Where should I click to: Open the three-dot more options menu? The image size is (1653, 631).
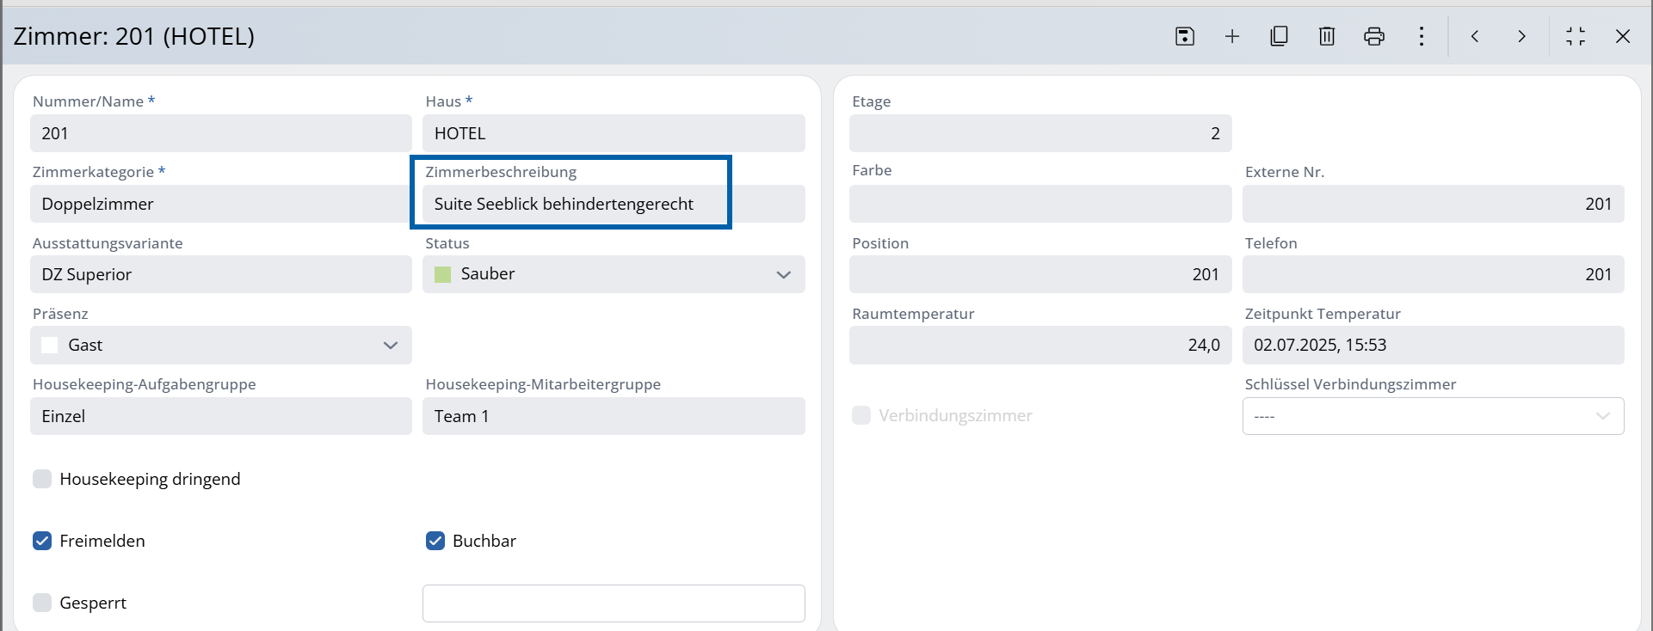1422,36
